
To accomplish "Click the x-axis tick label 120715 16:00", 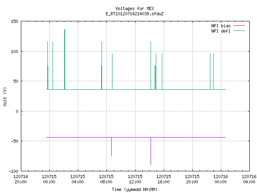I will coord(163,179).
